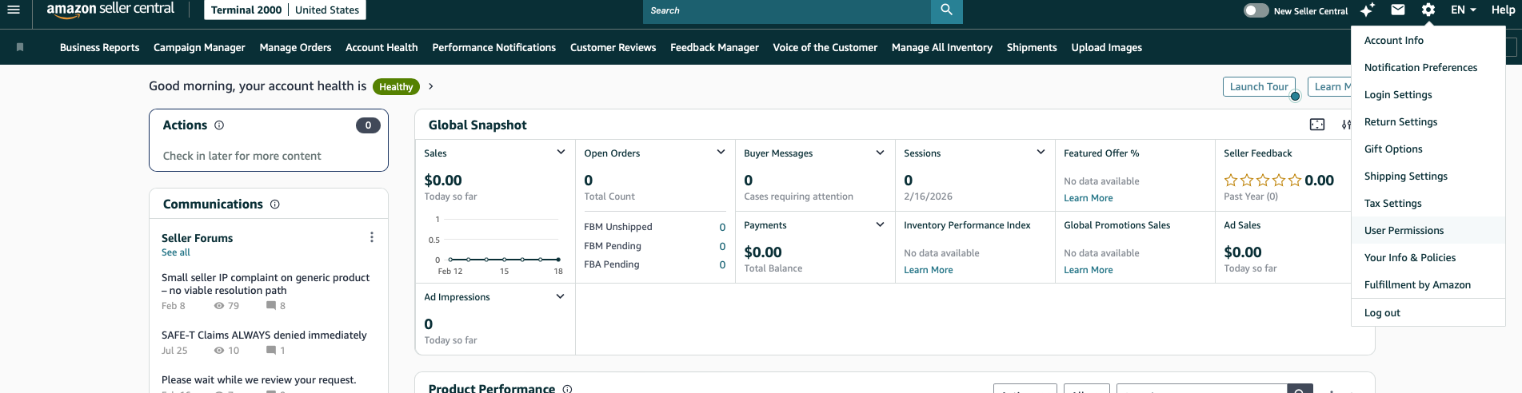The height and width of the screenshot is (393, 1522).
Task: Click the Seller Feedback star rating
Action: click(x=1263, y=181)
